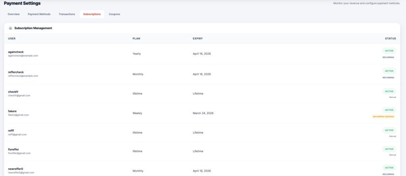Go to the Coupons tab
Viewport: 406px width, 176px height.
(115, 14)
